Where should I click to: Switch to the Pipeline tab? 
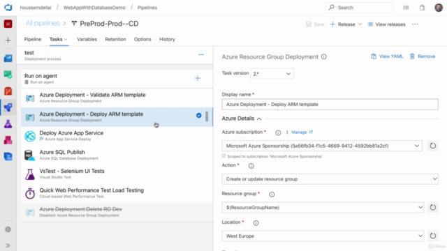coord(33,39)
